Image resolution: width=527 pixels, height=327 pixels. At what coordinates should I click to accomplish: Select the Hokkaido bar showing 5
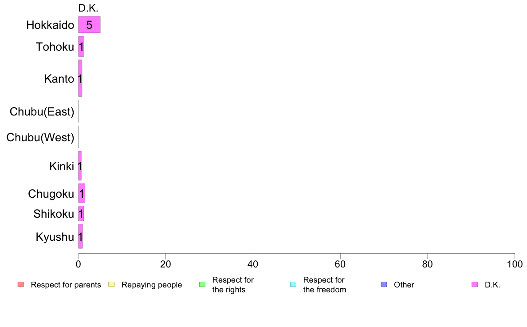90,24
